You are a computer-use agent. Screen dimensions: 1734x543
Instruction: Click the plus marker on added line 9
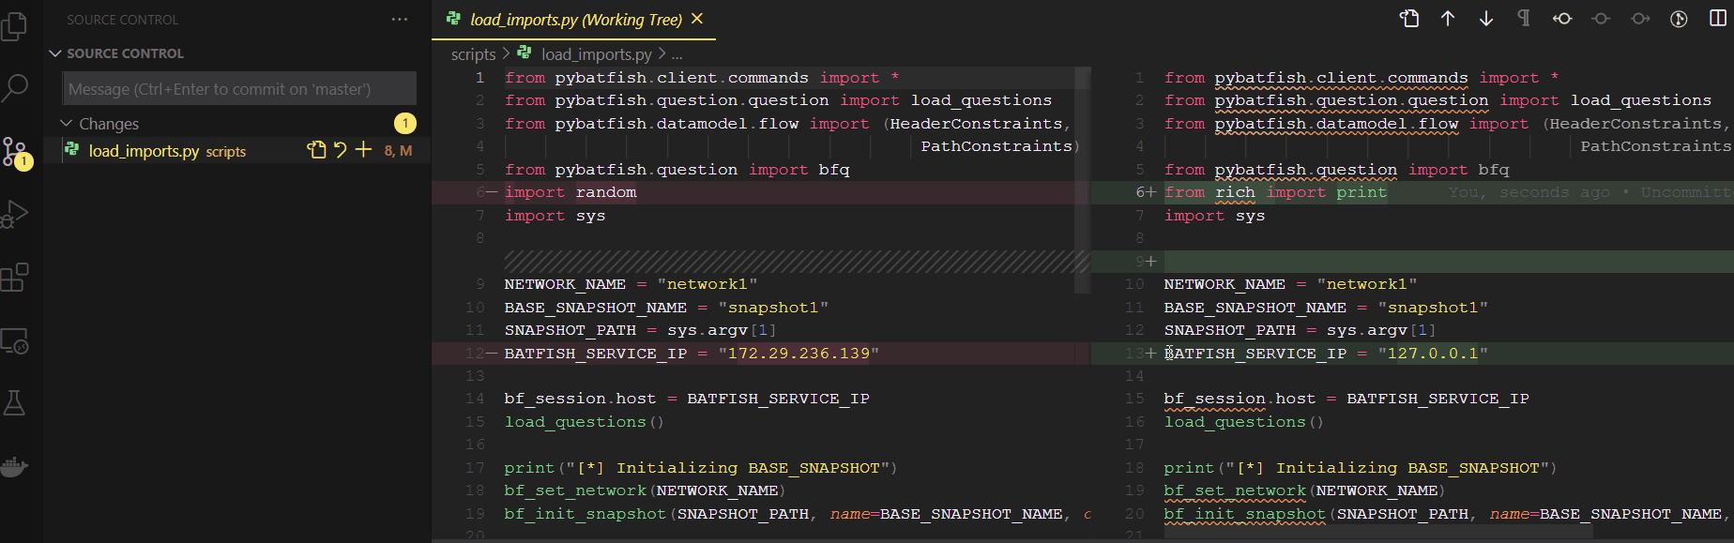(x=1151, y=262)
